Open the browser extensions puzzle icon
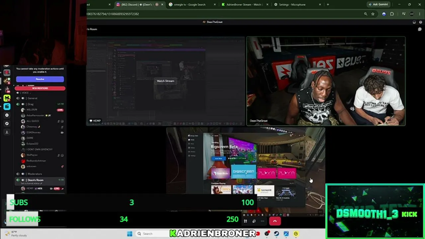The image size is (425, 239). pyautogui.click(x=392, y=14)
